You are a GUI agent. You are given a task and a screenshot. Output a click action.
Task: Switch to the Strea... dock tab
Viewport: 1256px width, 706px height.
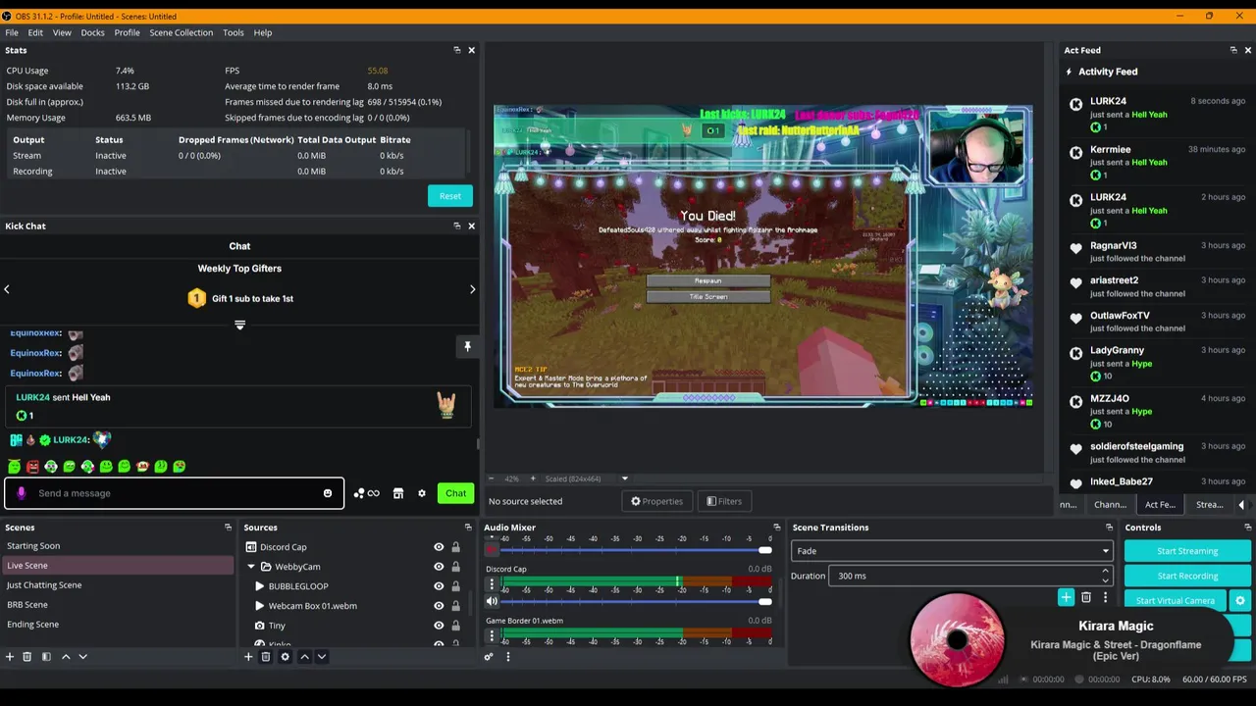(x=1209, y=504)
